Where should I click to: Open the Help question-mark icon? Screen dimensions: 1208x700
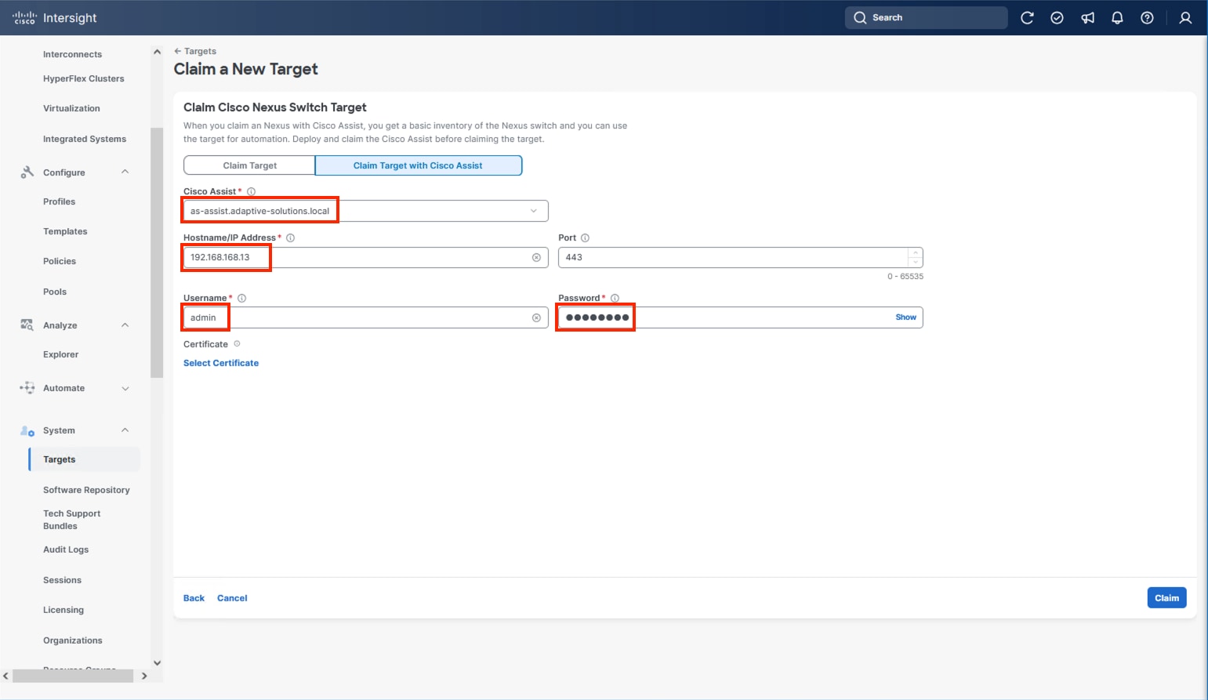pos(1147,17)
